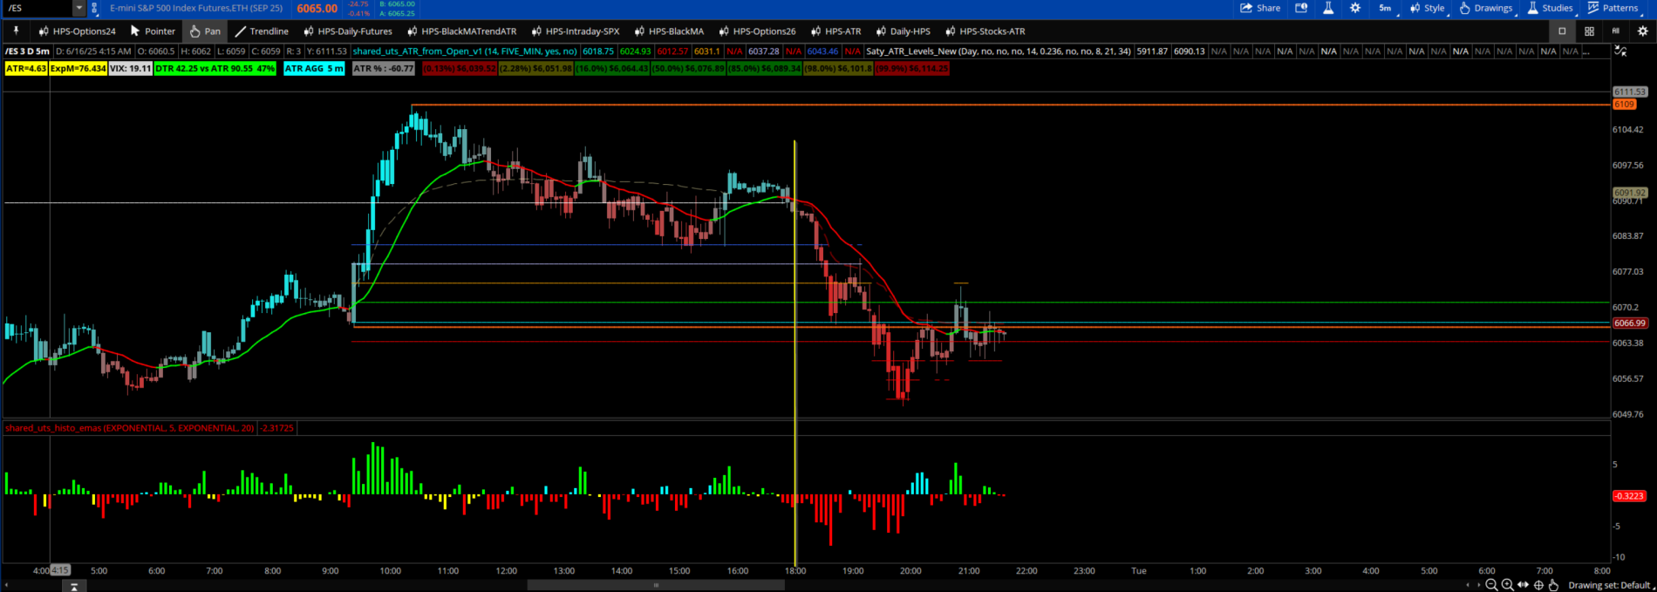Image resolution: width=1657 pixels, height=592 pixels.
Task: Switch to single chart layout
Action: (1562, 31)
